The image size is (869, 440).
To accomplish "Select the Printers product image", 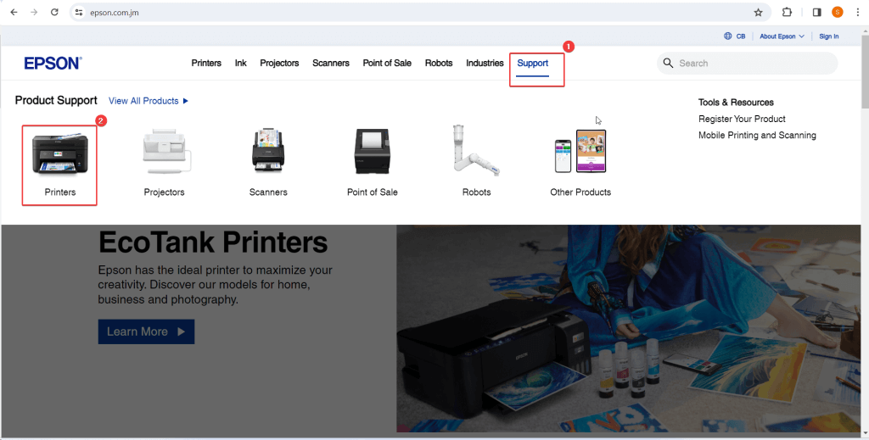I will [60, 153].
